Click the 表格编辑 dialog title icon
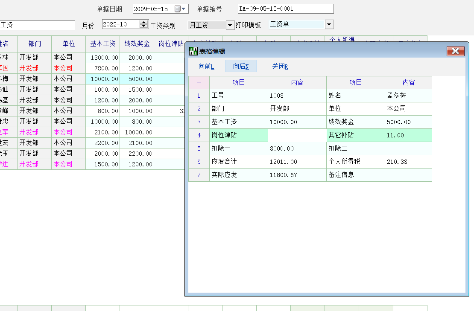 click(x=193, y=52)
